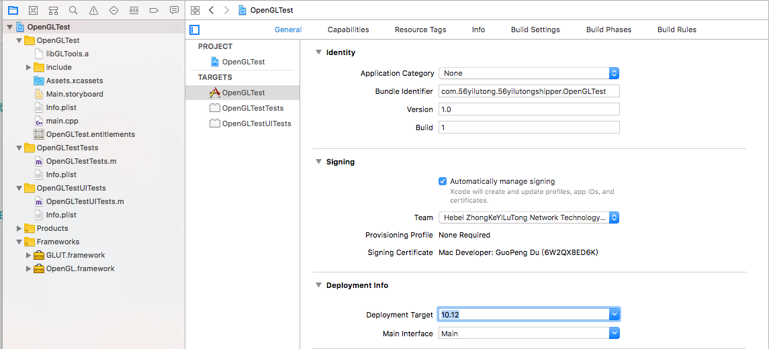Hide the project and targets list sidebar
769x349 pixels.
point(195,30)
